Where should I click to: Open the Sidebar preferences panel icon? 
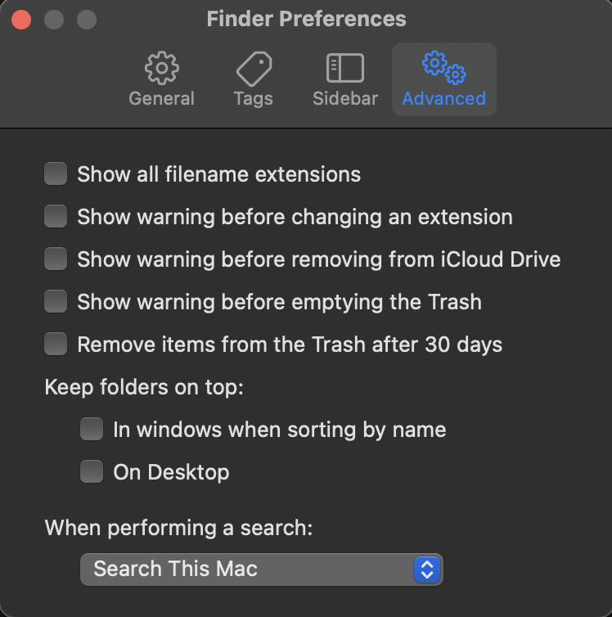[x=345, y=68]
